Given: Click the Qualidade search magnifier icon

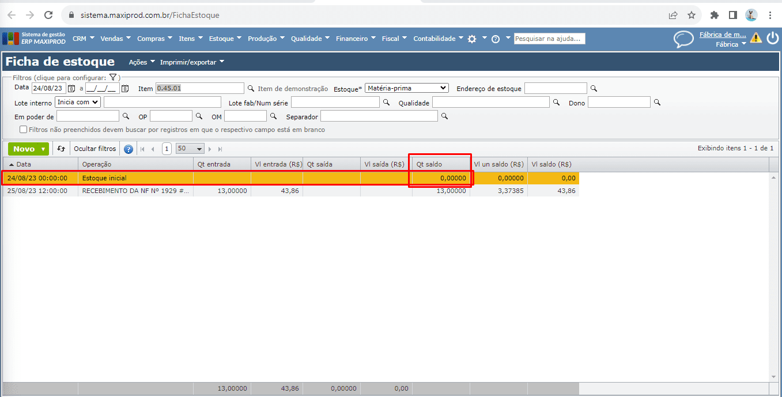Looking at the screenshot, I should [556, 103].
